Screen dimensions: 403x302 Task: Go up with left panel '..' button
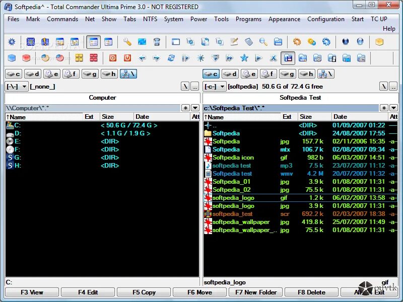[x=195, y=87]
